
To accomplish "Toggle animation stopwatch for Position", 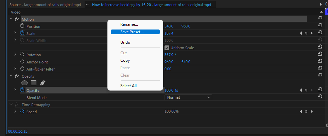I will [x=22, y=26].
